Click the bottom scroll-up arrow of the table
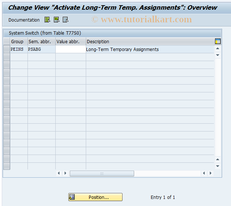Screen dimensions: 231x206 coord(218,159)
